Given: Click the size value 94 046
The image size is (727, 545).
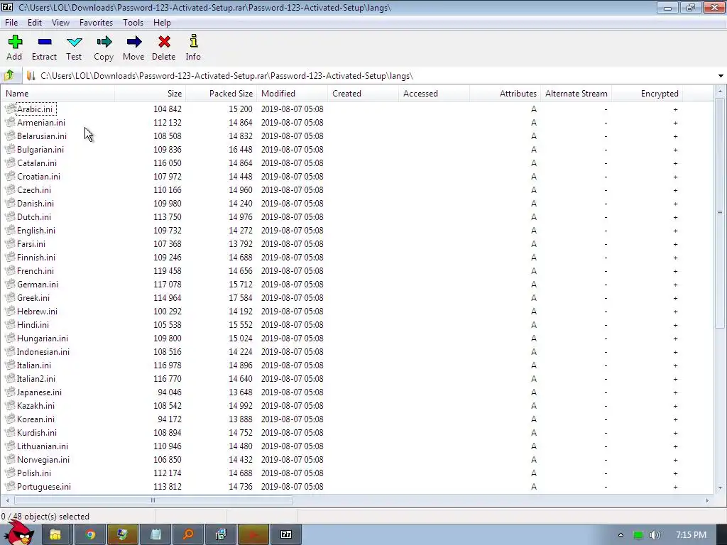Looking at the screenshot, I should point(170,392).
